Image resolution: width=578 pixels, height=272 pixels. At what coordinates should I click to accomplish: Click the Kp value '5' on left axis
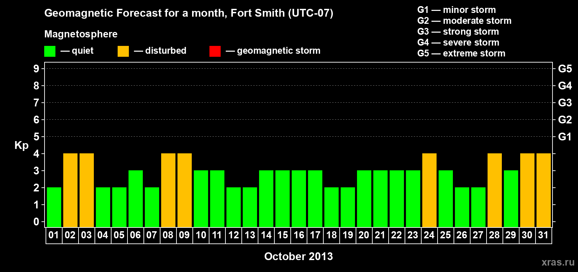(x=36, y=137)
